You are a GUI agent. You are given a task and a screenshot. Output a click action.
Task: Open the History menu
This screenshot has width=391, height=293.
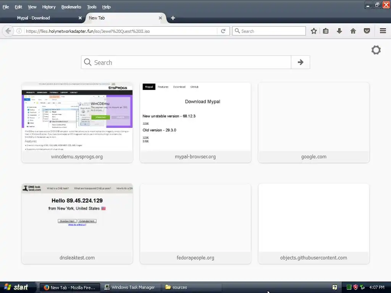[x=49, y=7]
